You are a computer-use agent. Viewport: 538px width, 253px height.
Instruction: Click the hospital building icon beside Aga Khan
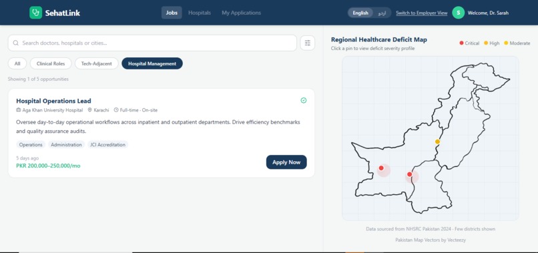click(19, 110)
